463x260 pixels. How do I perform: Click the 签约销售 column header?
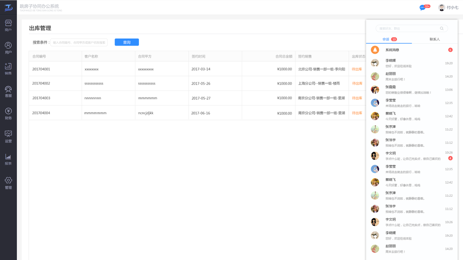305,56
